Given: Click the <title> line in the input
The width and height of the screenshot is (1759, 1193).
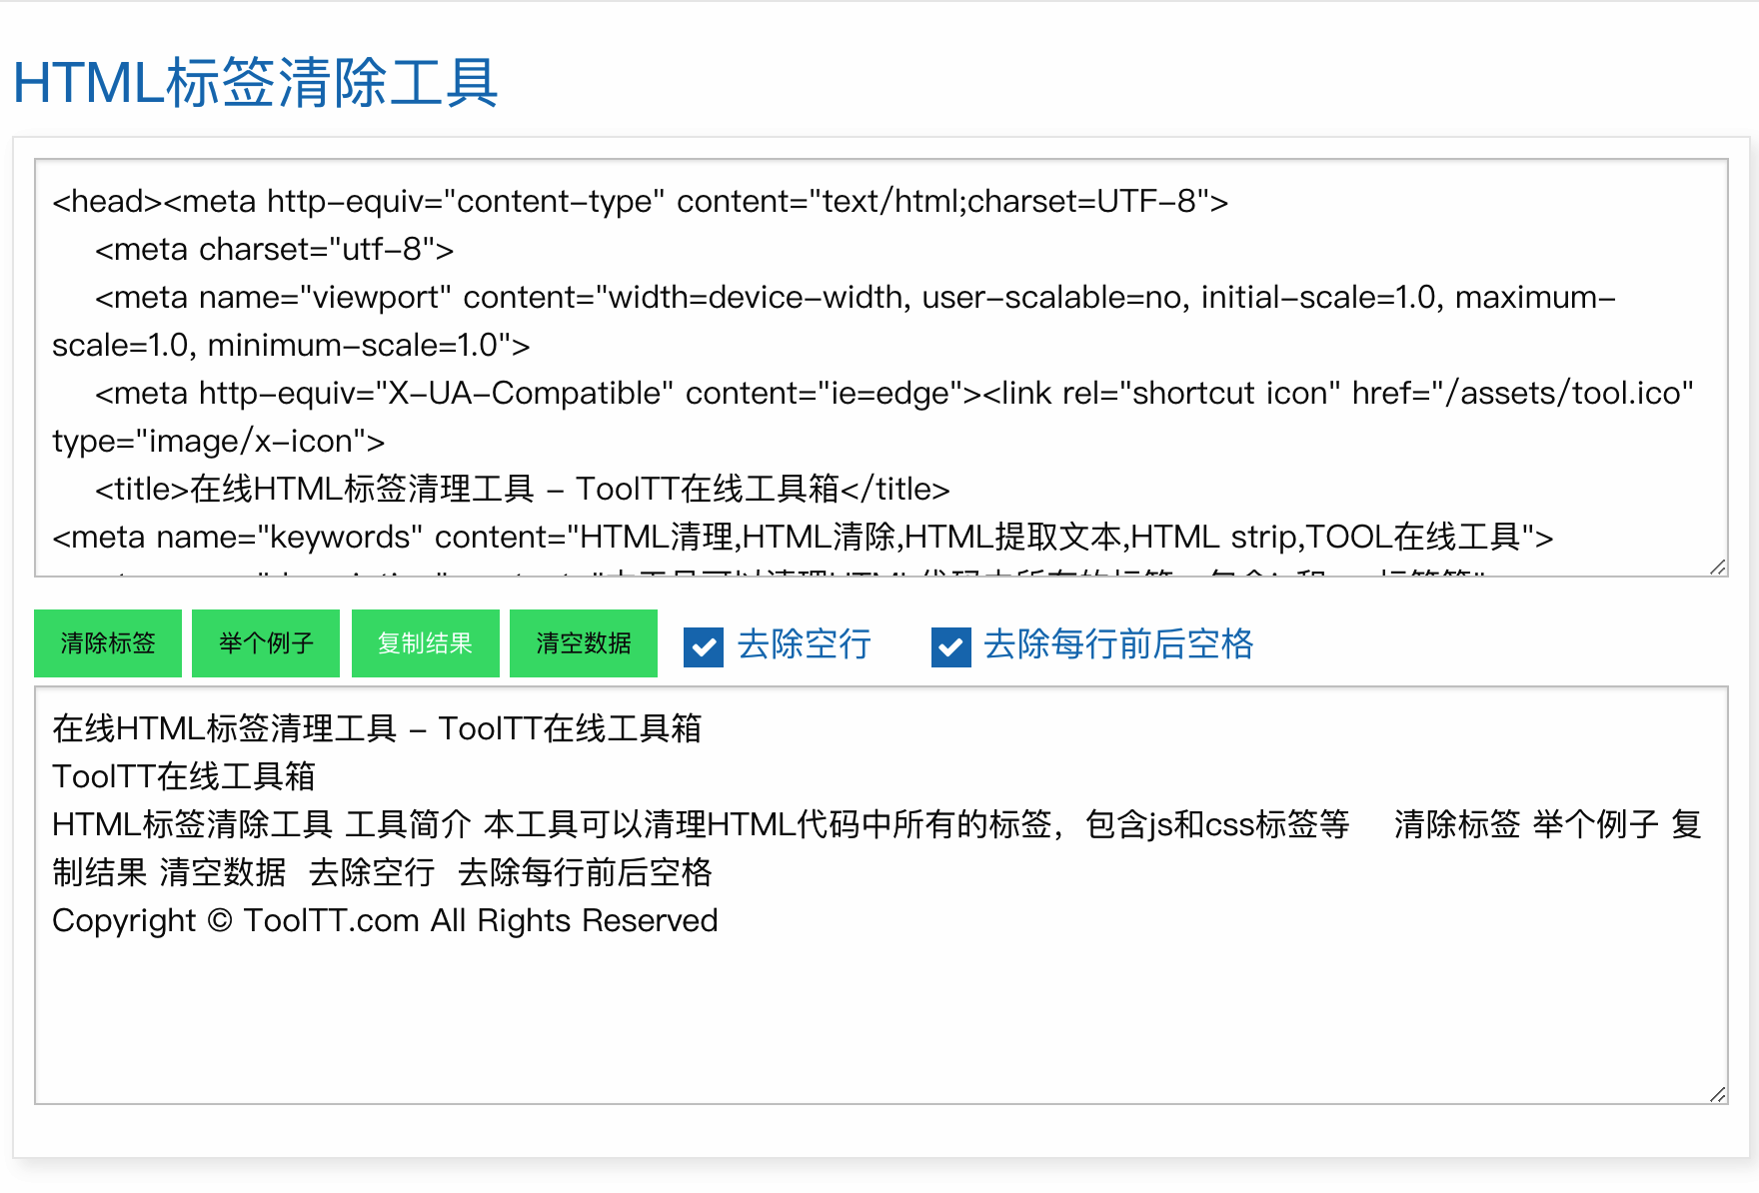Looking at the screenshot, I should pyautogui.click(x=523, y=489).
